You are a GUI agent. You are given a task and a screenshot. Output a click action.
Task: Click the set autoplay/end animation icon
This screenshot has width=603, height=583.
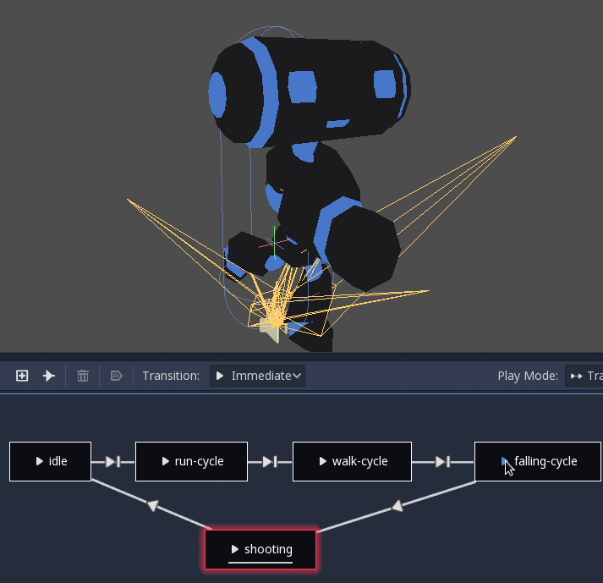[117, 376]
